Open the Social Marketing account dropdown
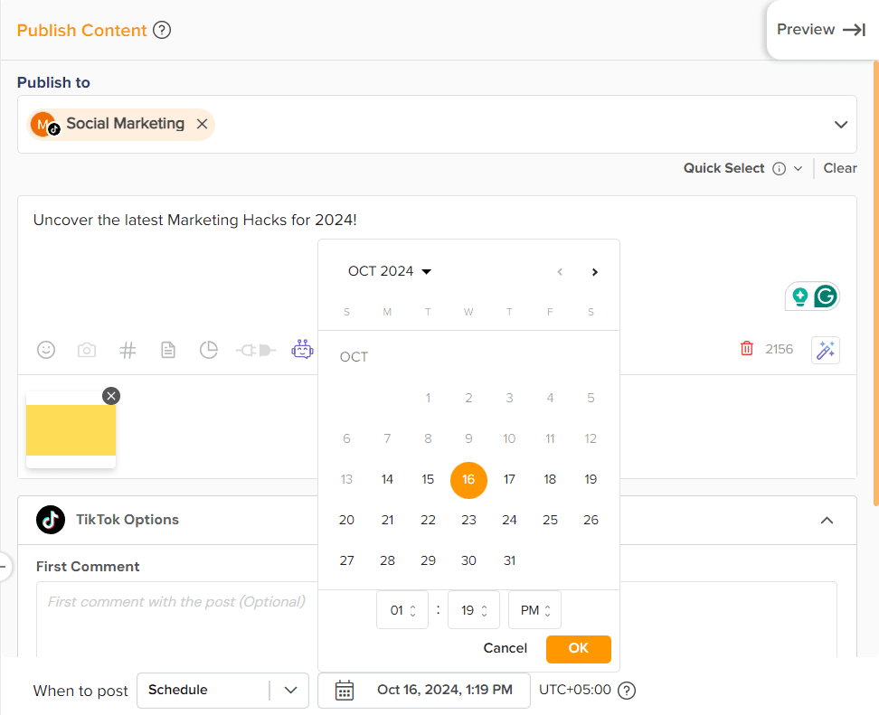The height and width of the screenshot is (715, 879). click(x=840, y=124)
